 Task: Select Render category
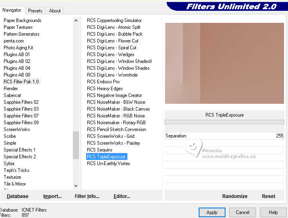pos(11,89)
